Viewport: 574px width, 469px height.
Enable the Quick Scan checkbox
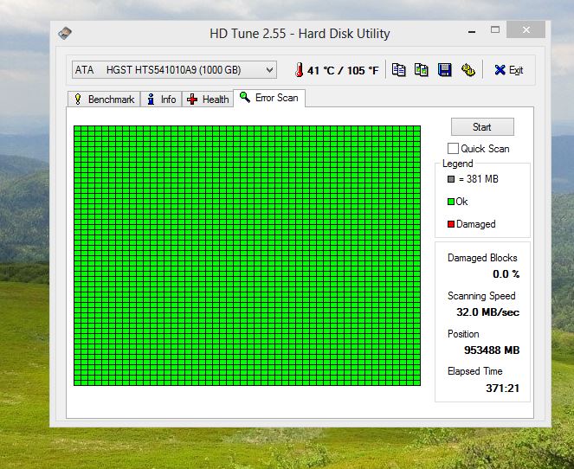click(453, 148)
